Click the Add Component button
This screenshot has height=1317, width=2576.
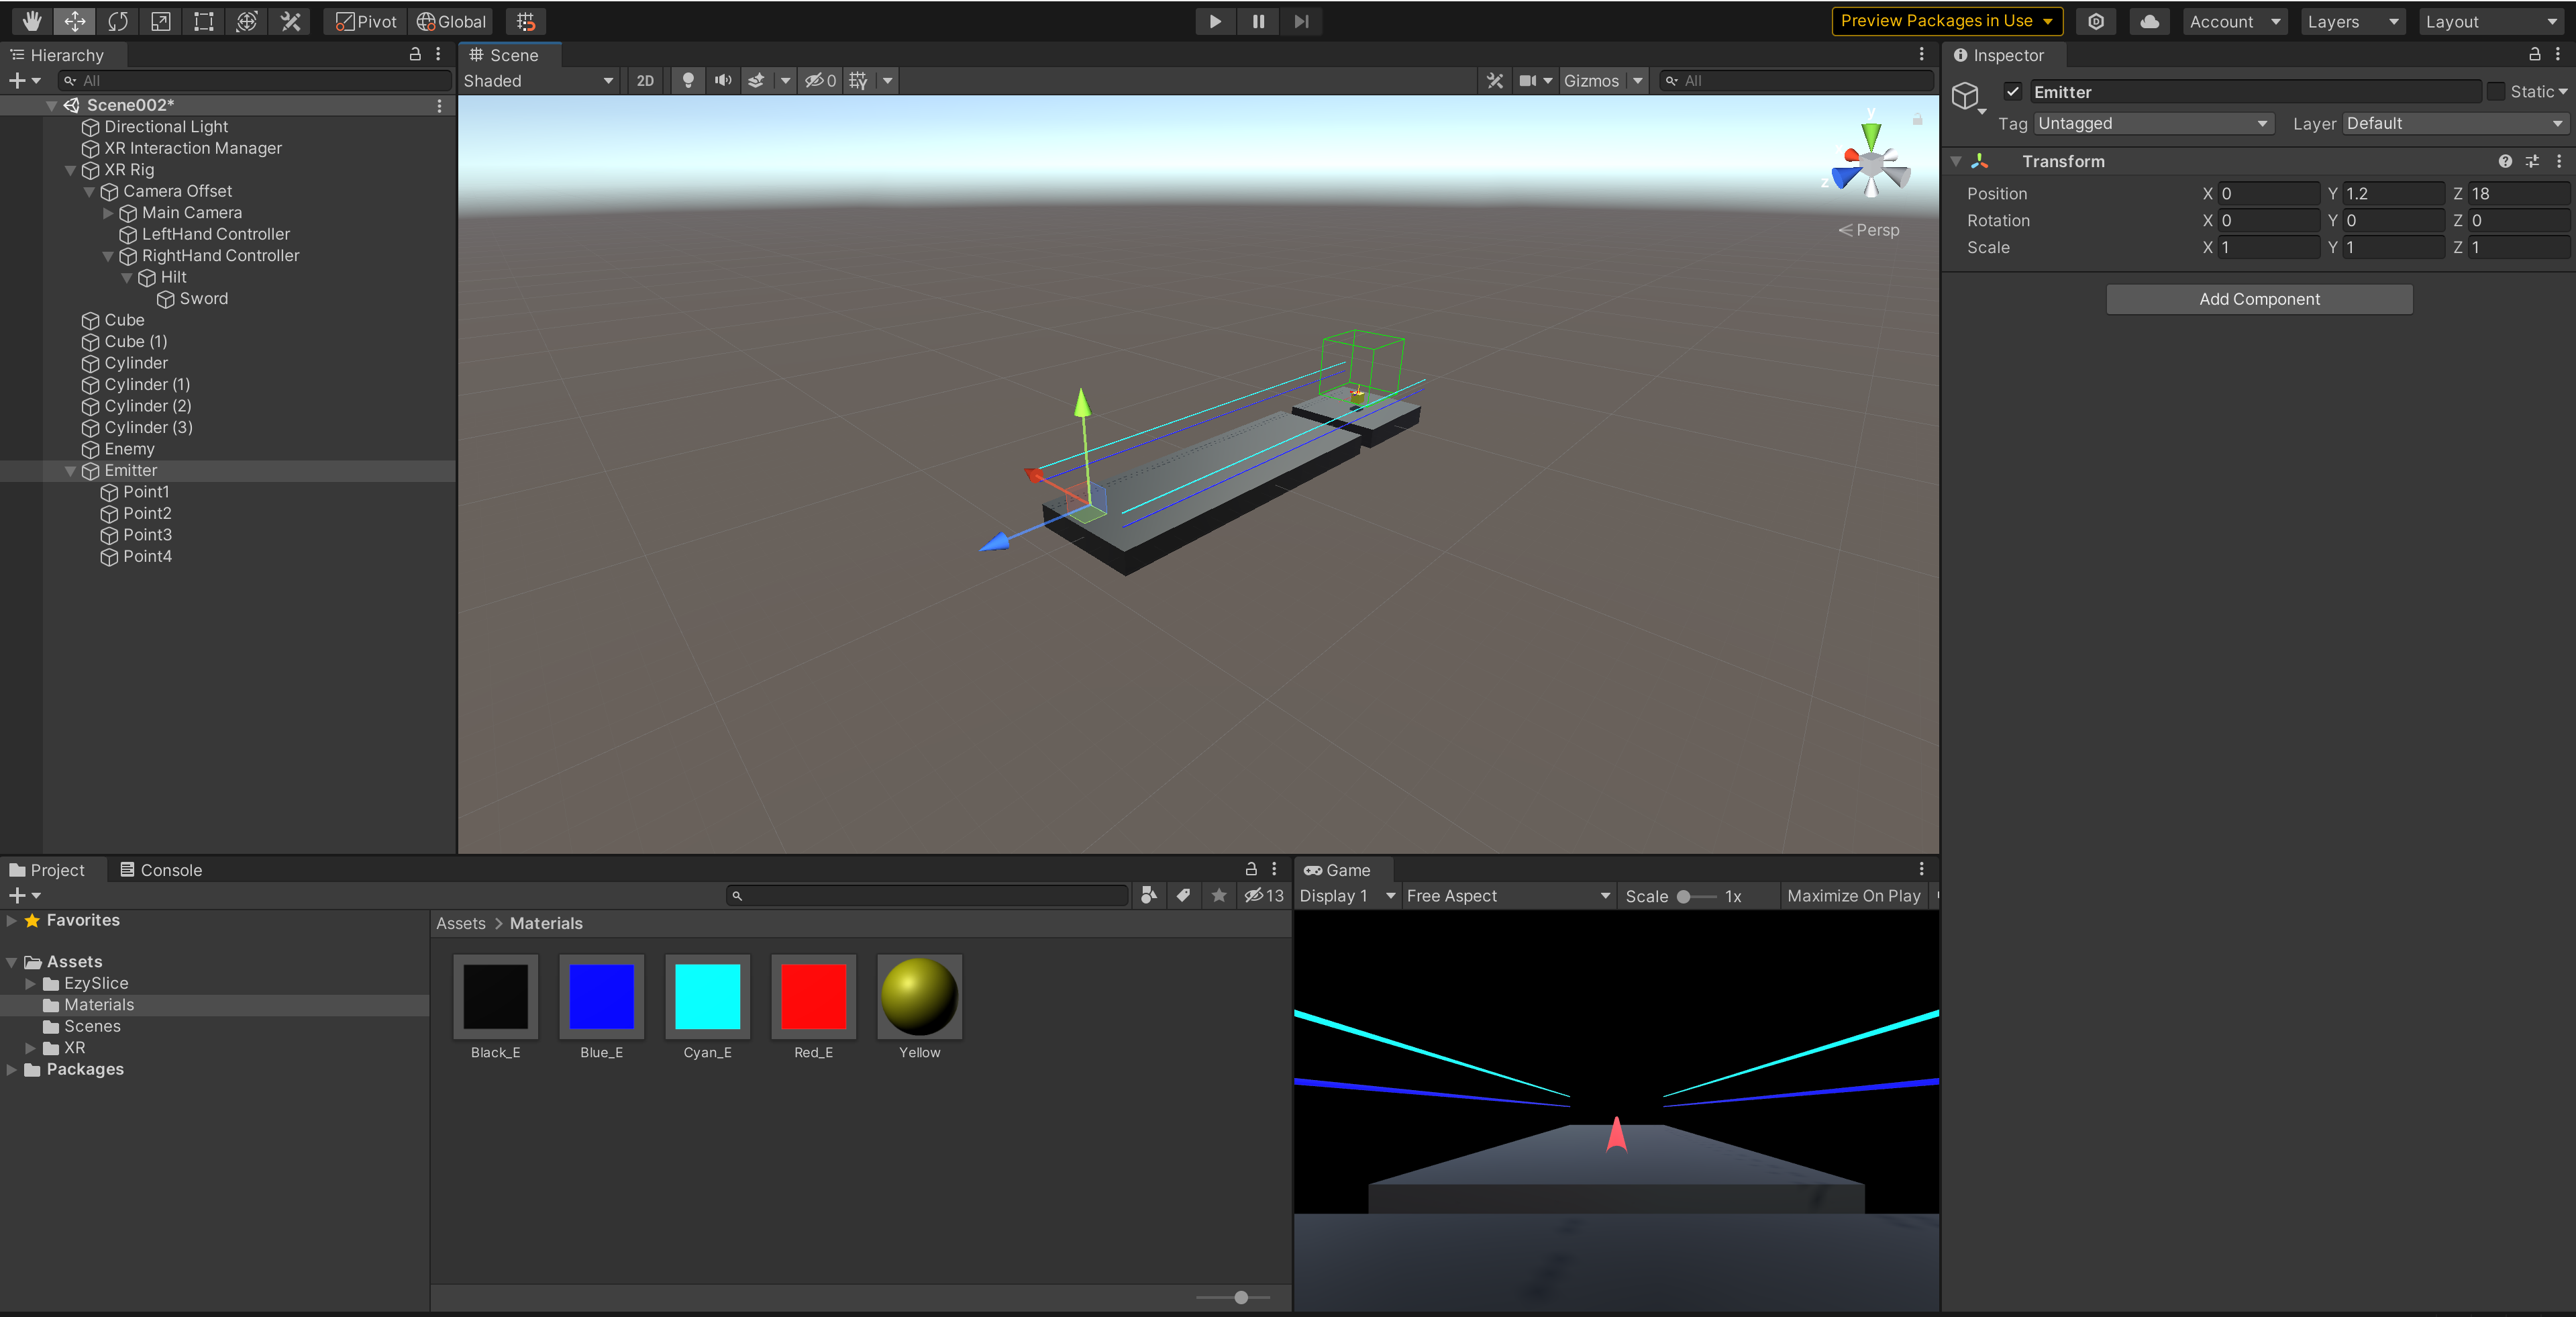[x=2259, y=299]
